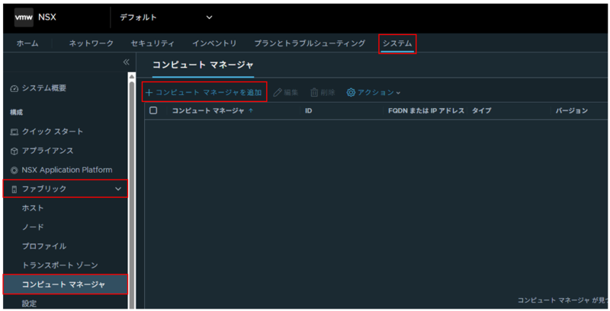Open システム概要 in sidebar
Screen dimensions: 610x311
coord(43,88)
